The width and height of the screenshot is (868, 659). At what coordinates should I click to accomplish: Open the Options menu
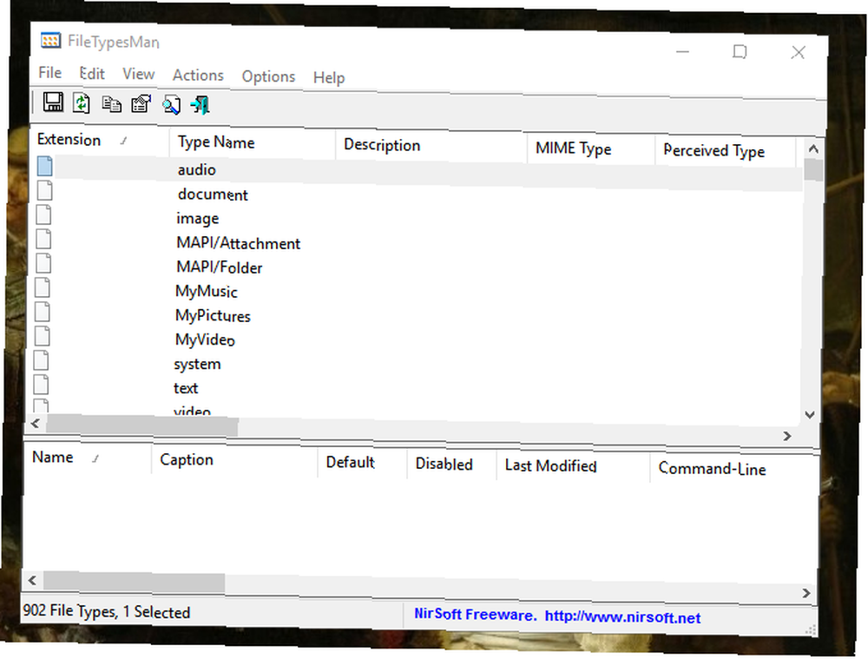pos(268,76)
